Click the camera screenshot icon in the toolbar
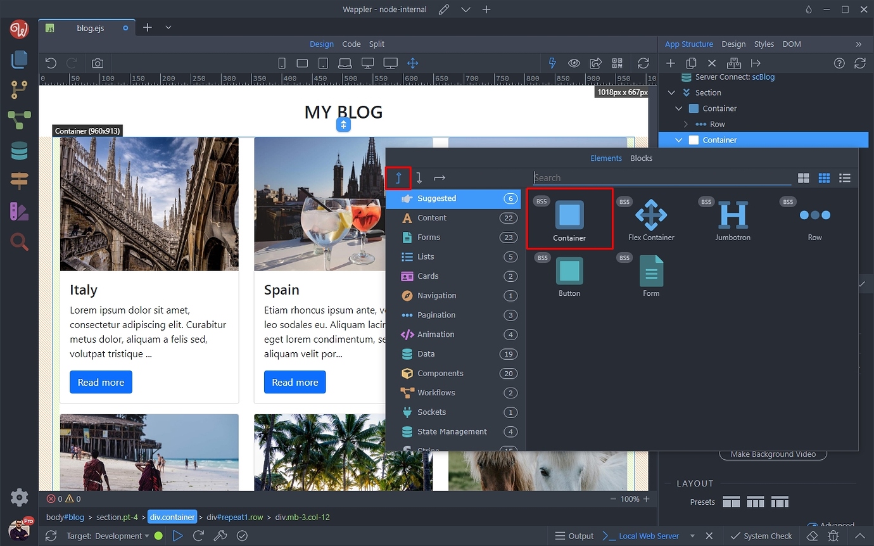874x546 pixels. click(x=97, y=63)
